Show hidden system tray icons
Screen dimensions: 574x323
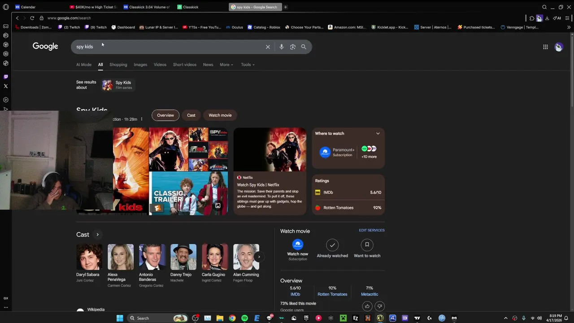(x=506, y=318)
